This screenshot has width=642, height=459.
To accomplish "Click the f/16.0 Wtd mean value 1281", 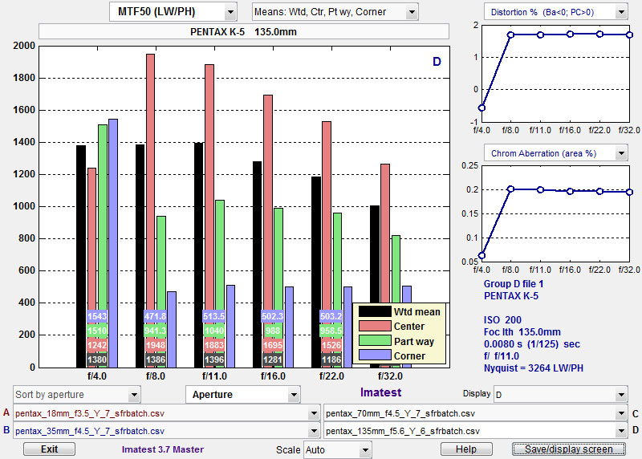I will (273, 359).
